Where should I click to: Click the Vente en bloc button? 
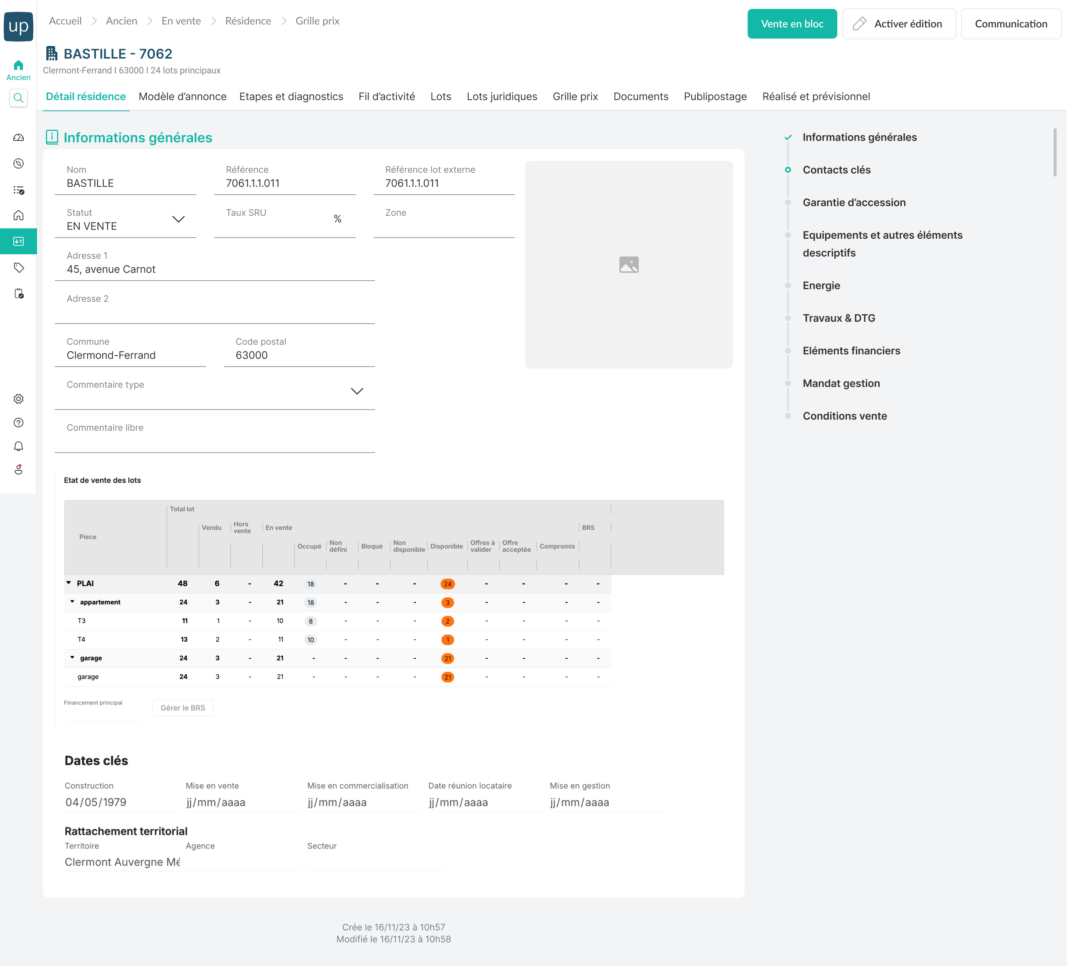(x=792, y=24)
